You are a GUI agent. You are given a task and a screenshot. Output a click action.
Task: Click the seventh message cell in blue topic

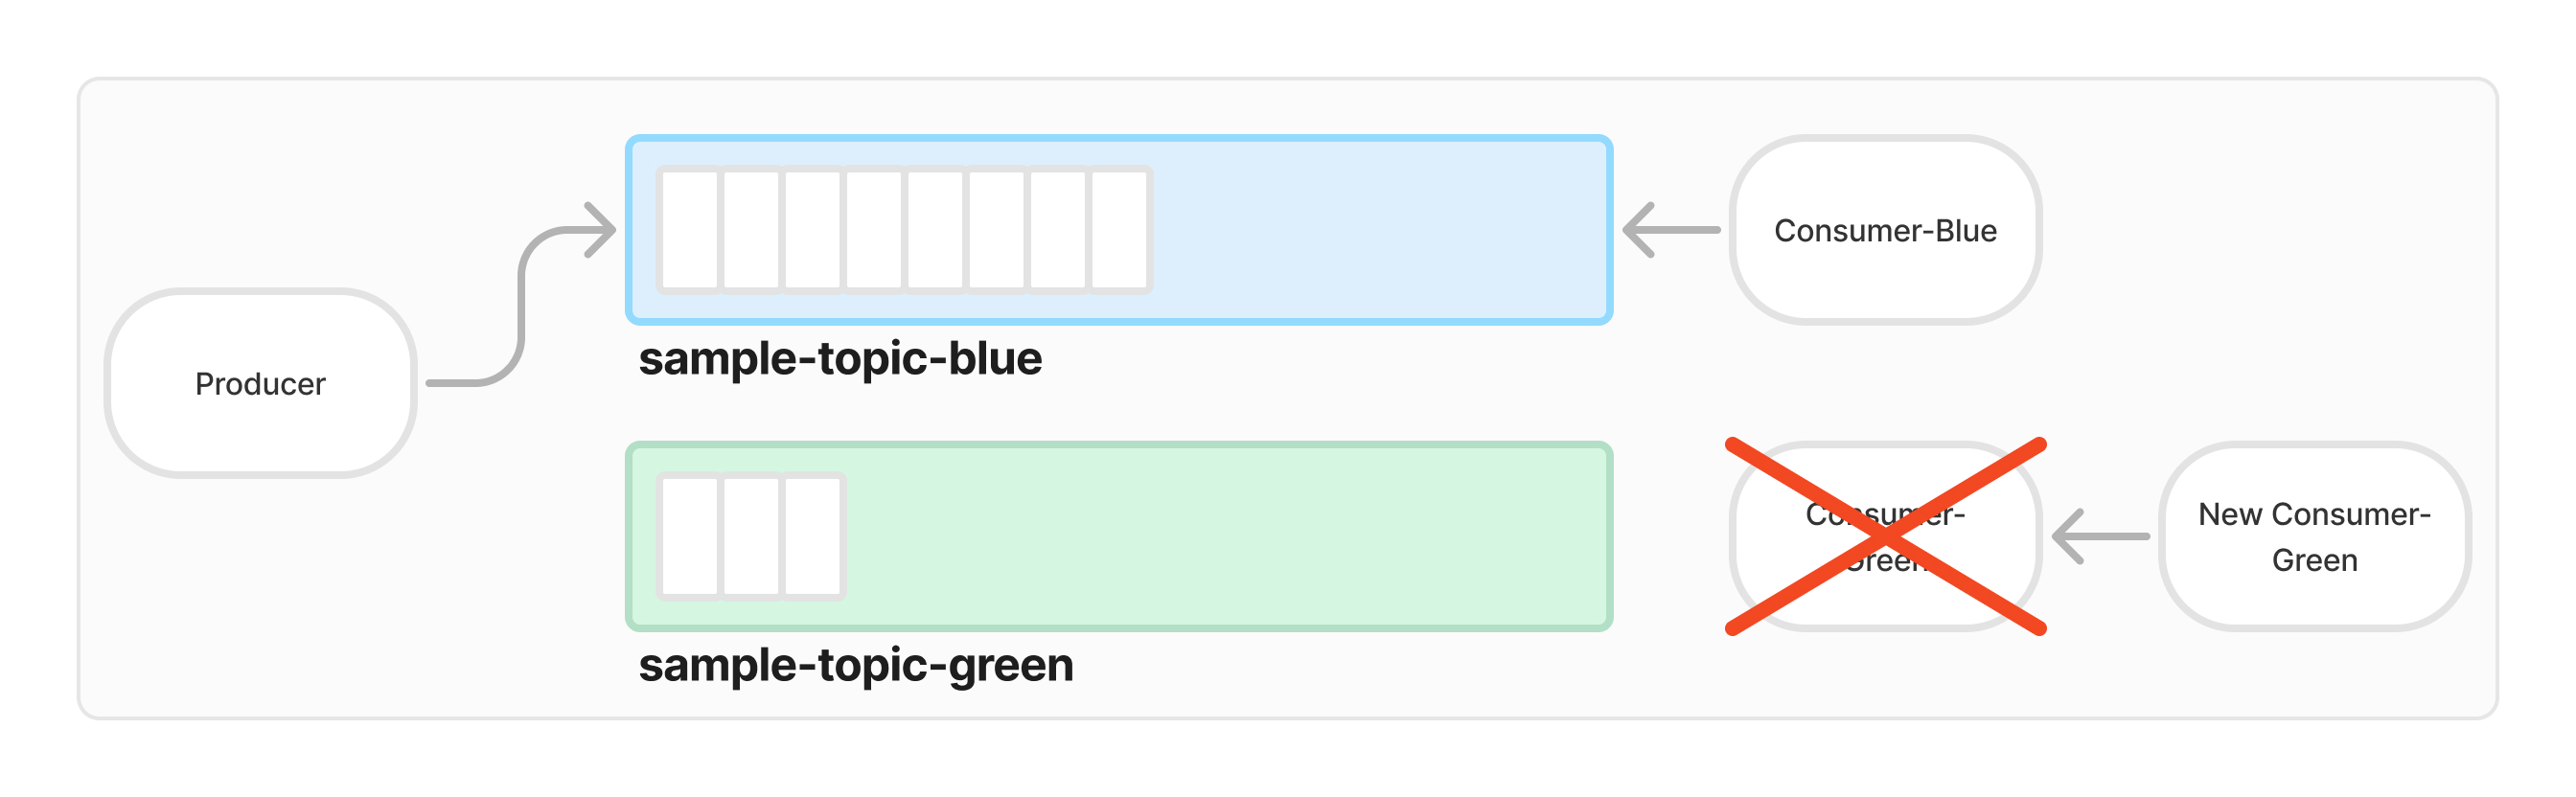coord(1059,230)
